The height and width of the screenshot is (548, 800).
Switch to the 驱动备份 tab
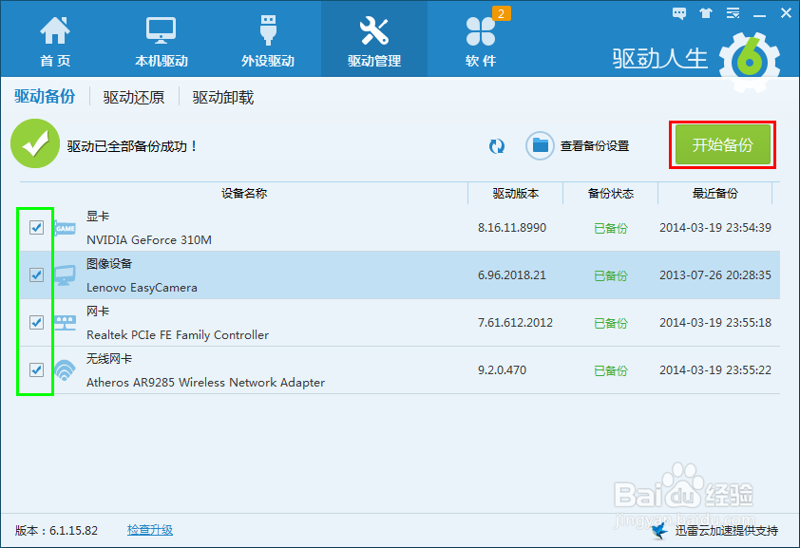click(x=45, y=96)
